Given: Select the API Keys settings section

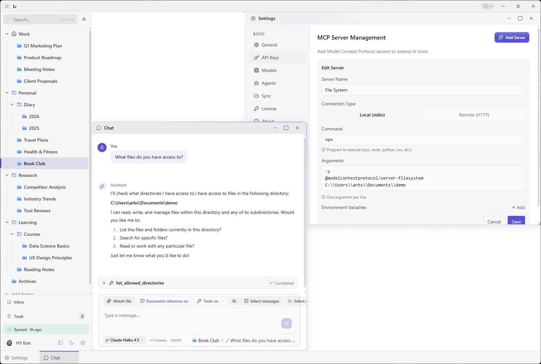Looking at the screenshot, I should coord(270,58).
